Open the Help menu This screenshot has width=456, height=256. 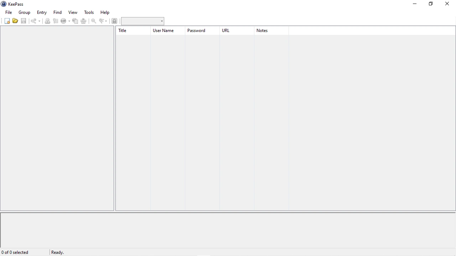pyautogui.click(x=105, y=12)
